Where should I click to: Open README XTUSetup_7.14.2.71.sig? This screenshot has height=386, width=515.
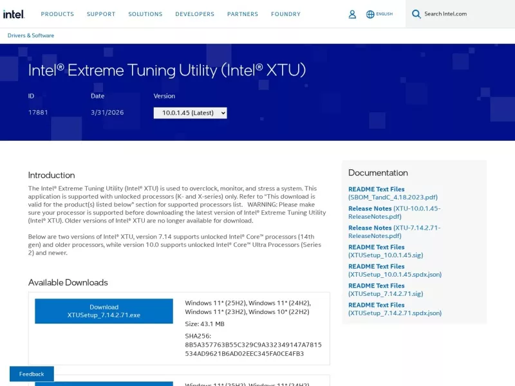point(386,289)
